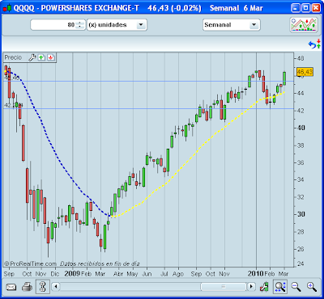Screen dimensions: 324x299
Task: Click the yellow 46,43 price tag
Action: 305,72
